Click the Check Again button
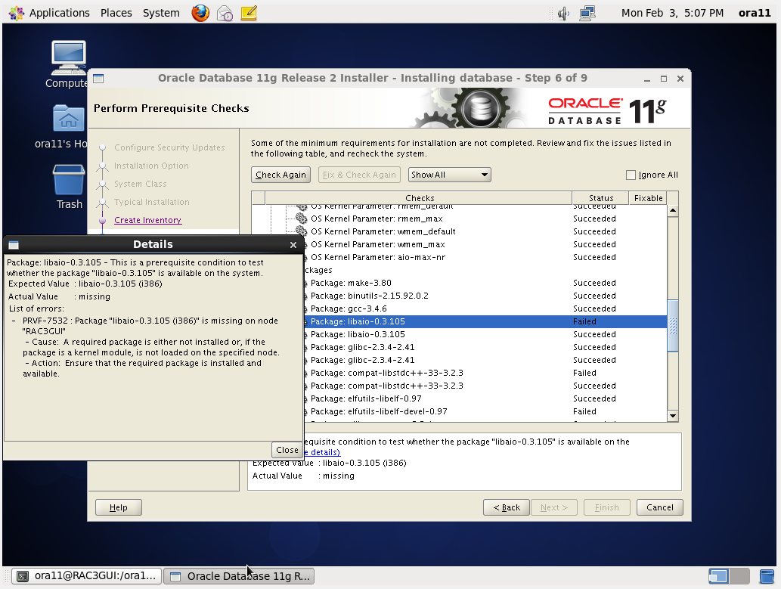 280,175
